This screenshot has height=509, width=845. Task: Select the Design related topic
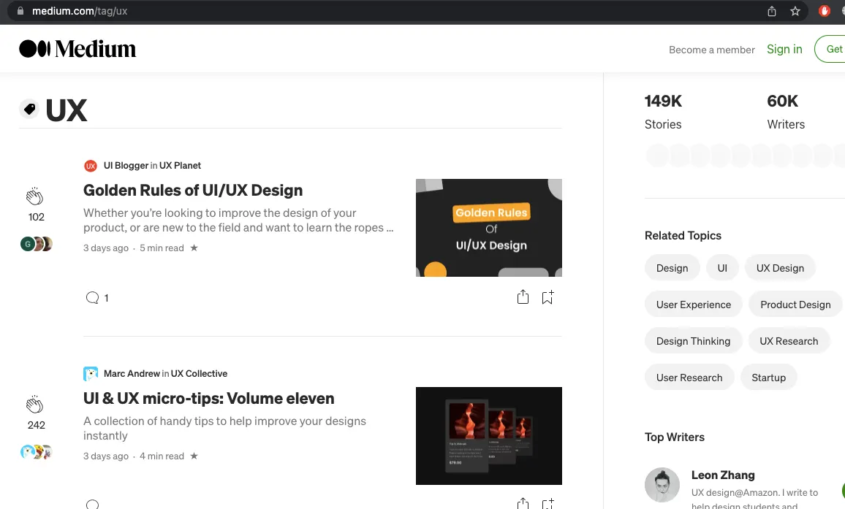point(672,268)
